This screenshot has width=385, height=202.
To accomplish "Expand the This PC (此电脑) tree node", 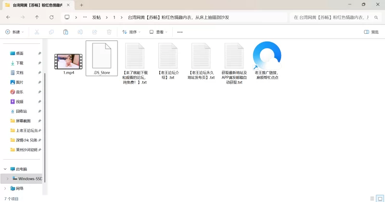I will [5, 169].
